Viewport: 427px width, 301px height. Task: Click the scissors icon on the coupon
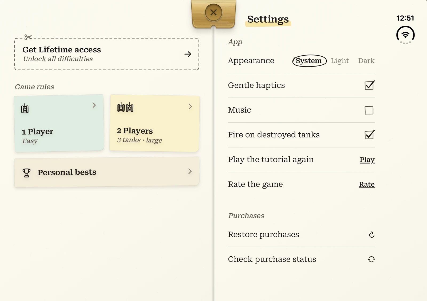[x=28, y=37]
